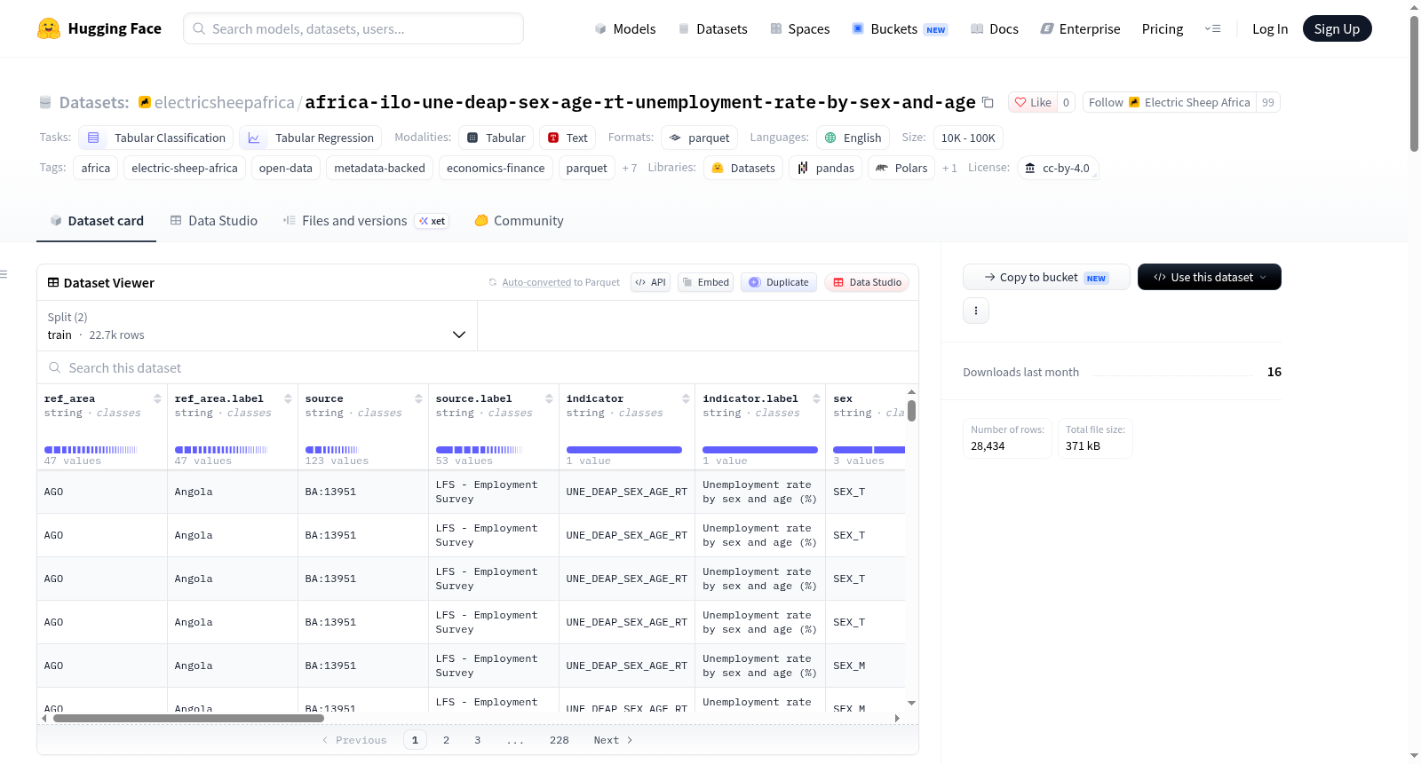Click the horizontal table scrollbar
The image size is (1421, 764).
pos(188,718)
